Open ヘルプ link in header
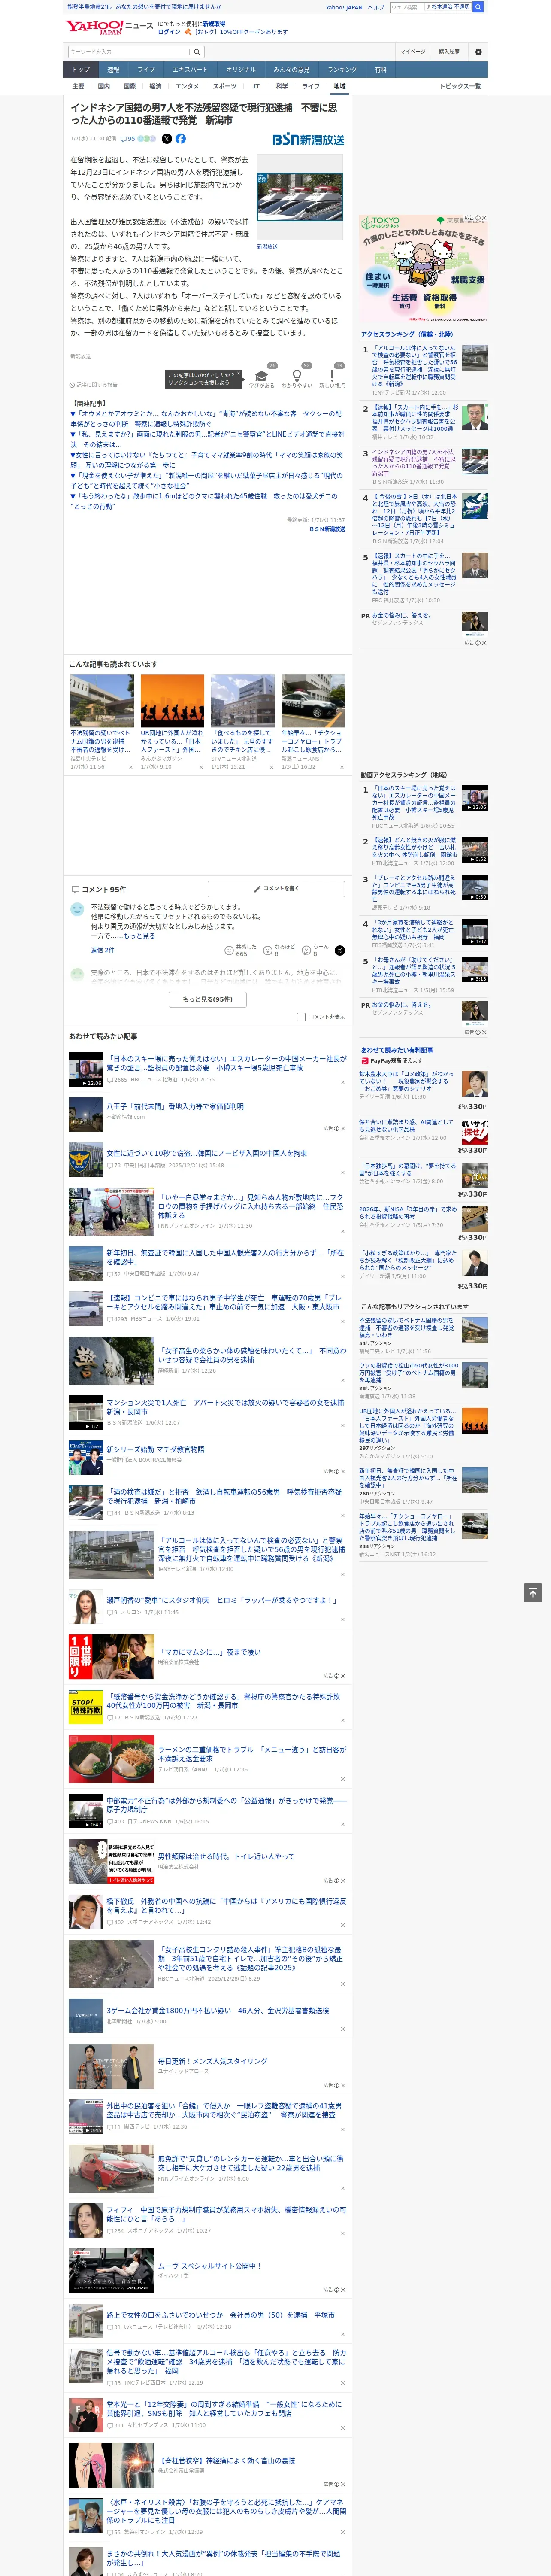Screen dimensions: 551x2576 click(x=375, y=7)
